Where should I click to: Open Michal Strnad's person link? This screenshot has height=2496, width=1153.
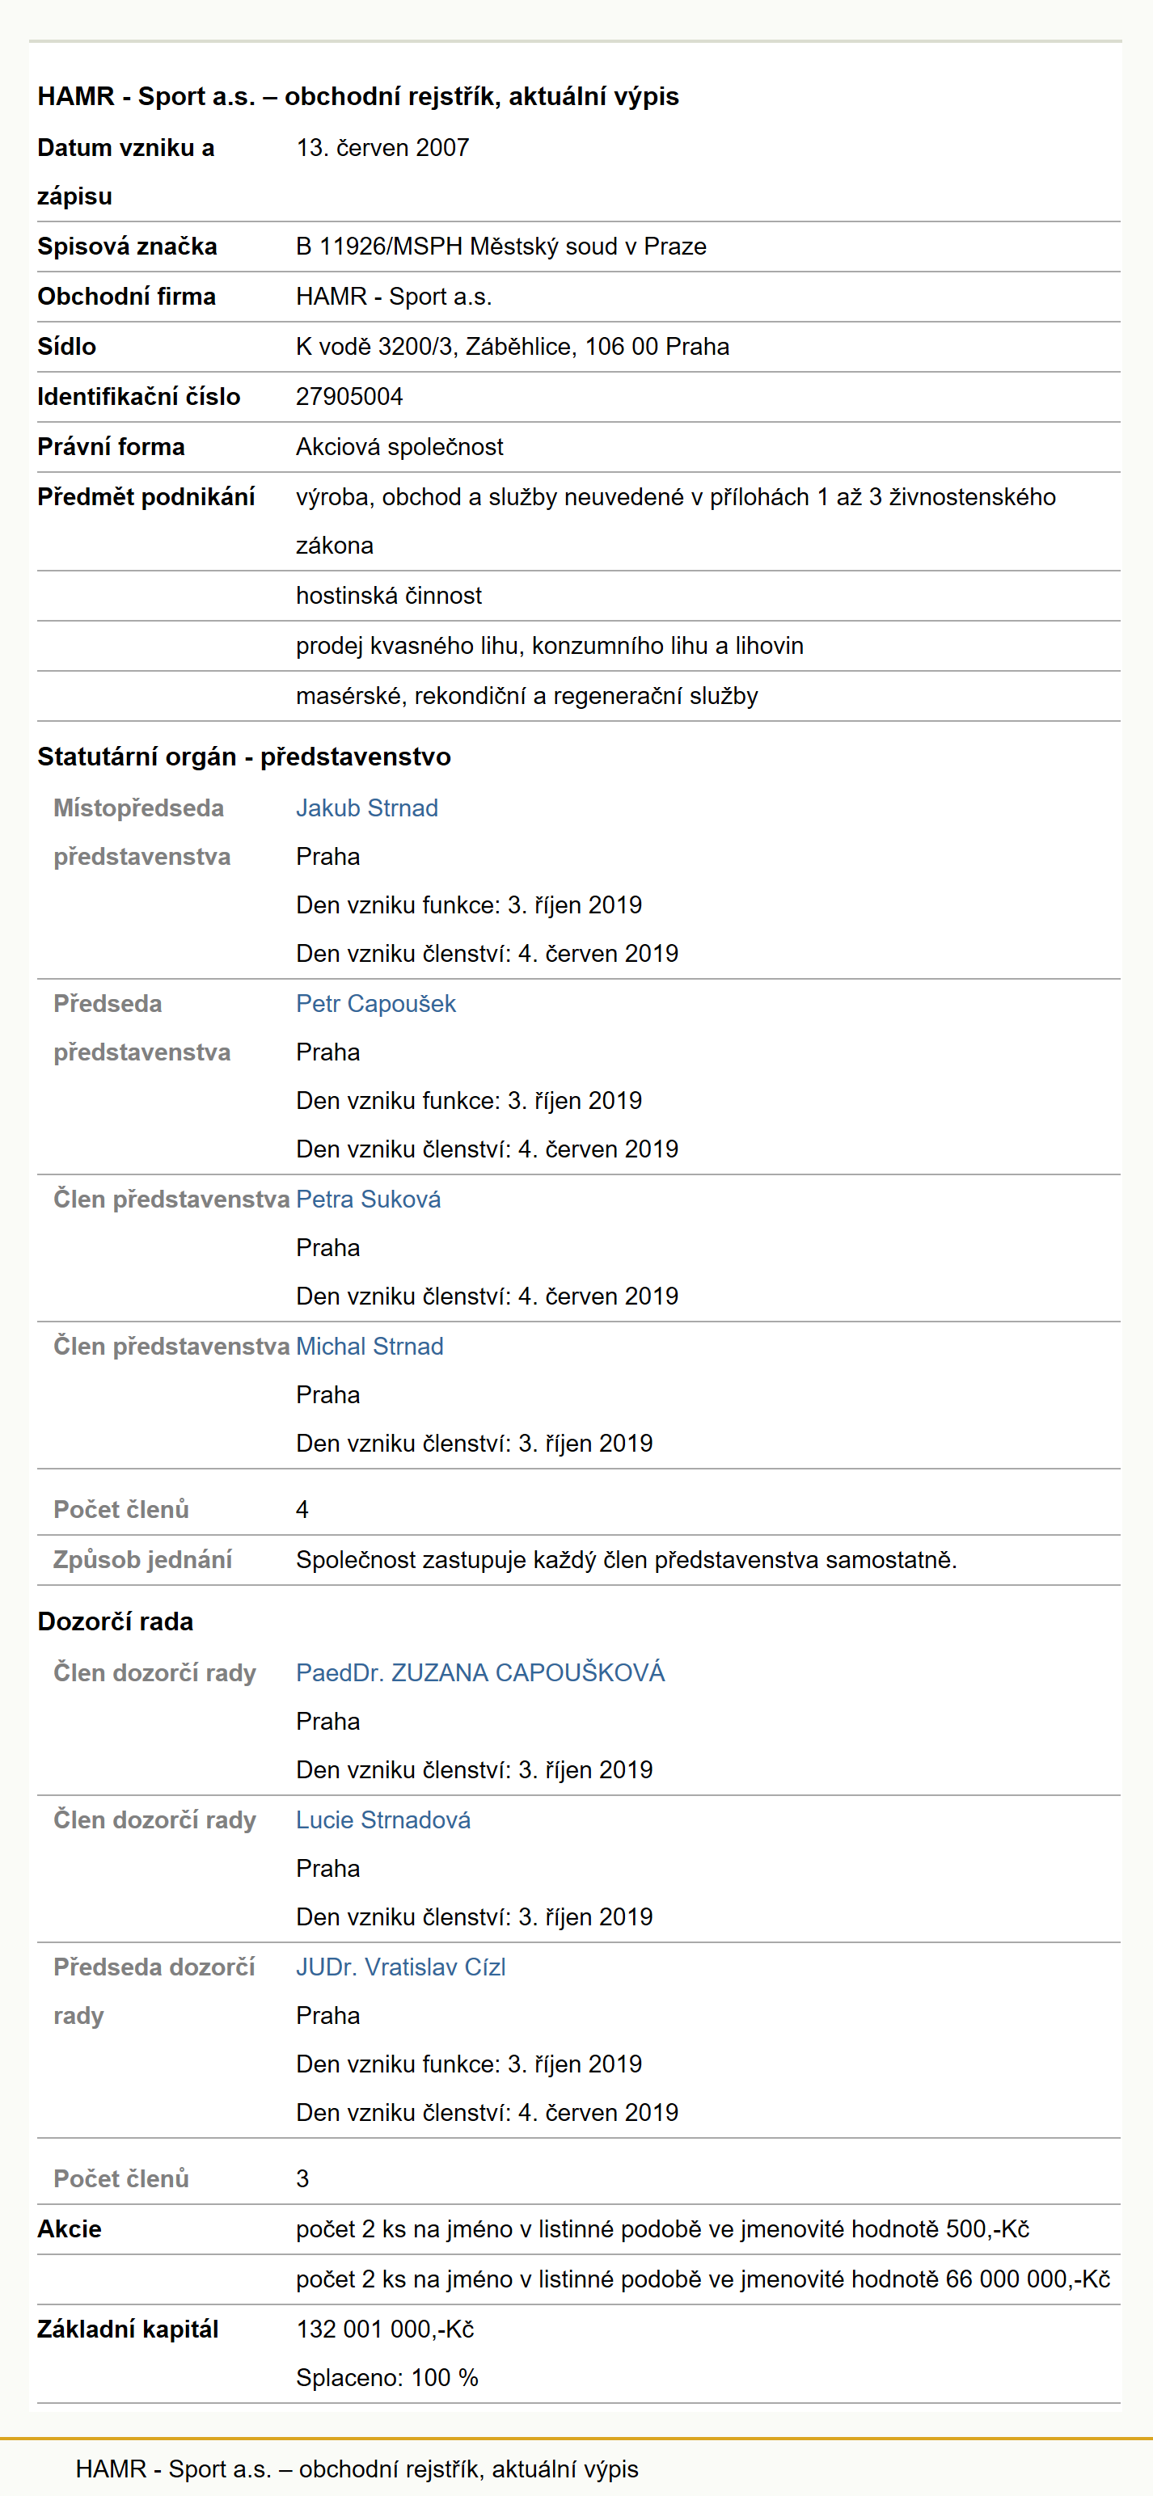pos(370,1347)
